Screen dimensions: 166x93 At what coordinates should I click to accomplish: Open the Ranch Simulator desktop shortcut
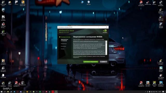coord(3,18)
